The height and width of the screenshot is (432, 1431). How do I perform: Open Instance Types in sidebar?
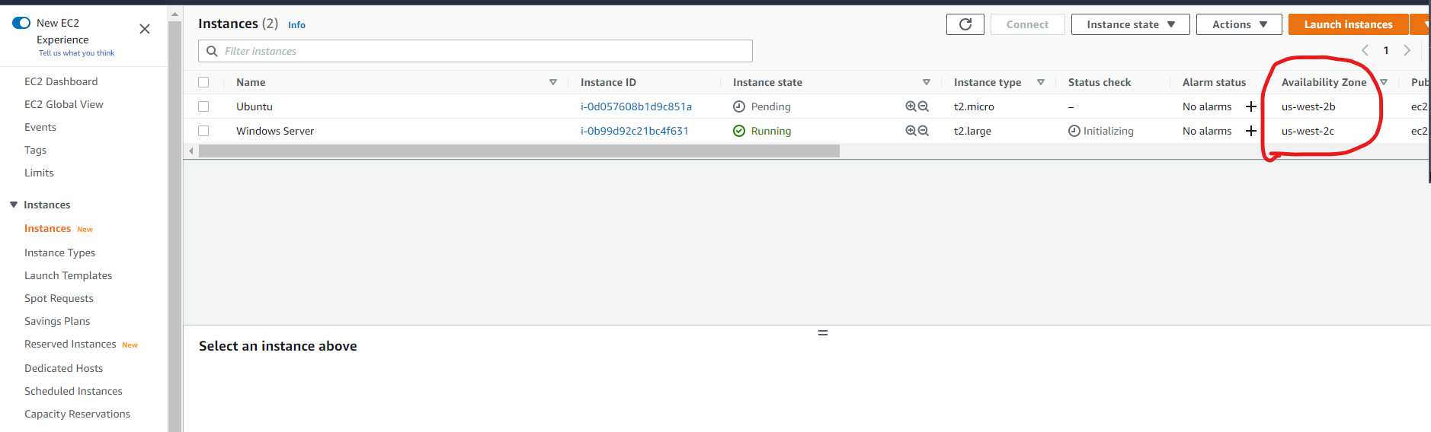click(59, 253)
